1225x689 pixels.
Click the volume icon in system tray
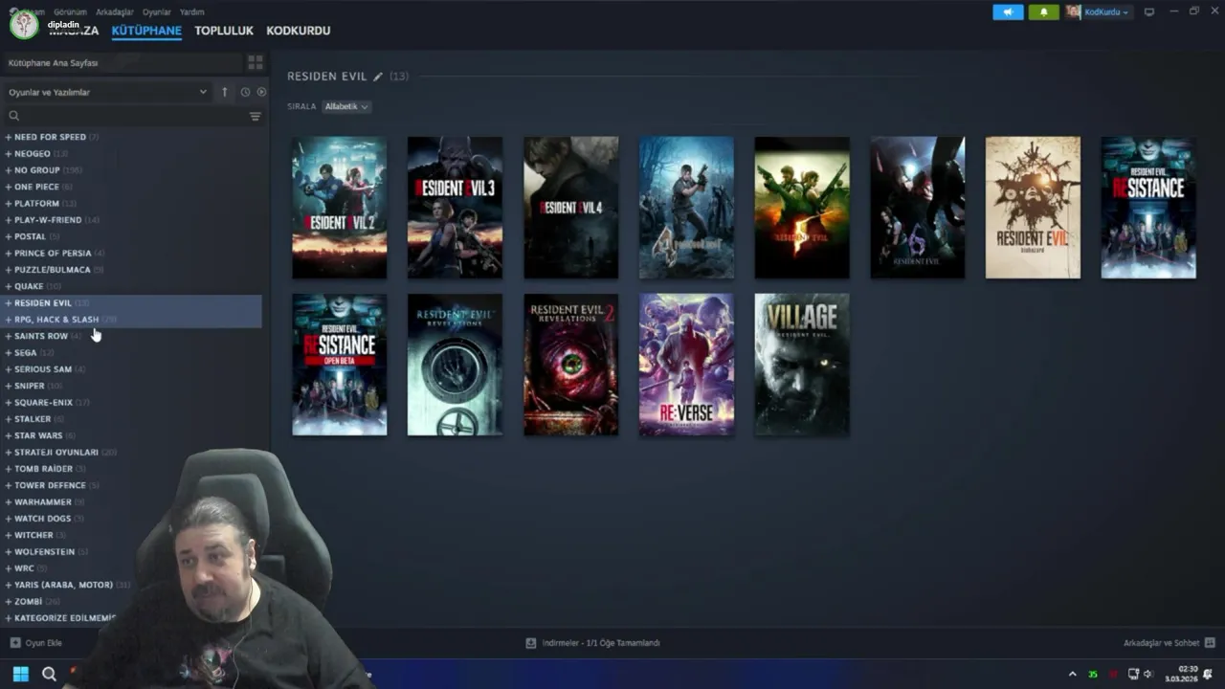[x=1148, y=675]
